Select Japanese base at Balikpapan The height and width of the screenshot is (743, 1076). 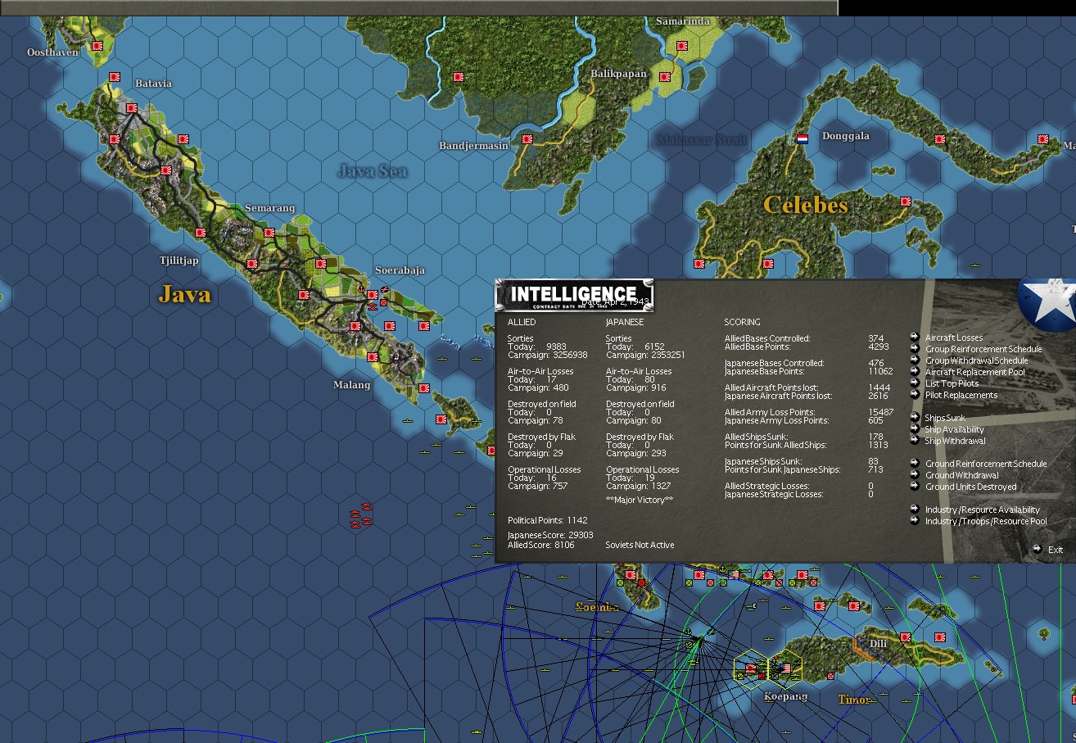tap(665, 77)
